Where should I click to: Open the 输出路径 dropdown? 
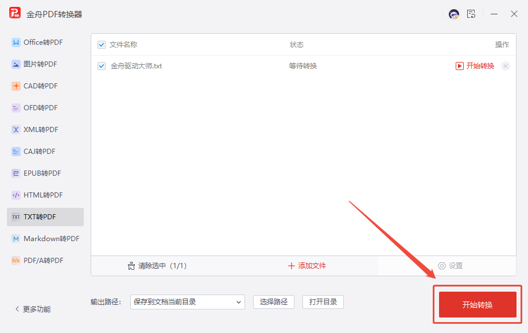[188, 302]
